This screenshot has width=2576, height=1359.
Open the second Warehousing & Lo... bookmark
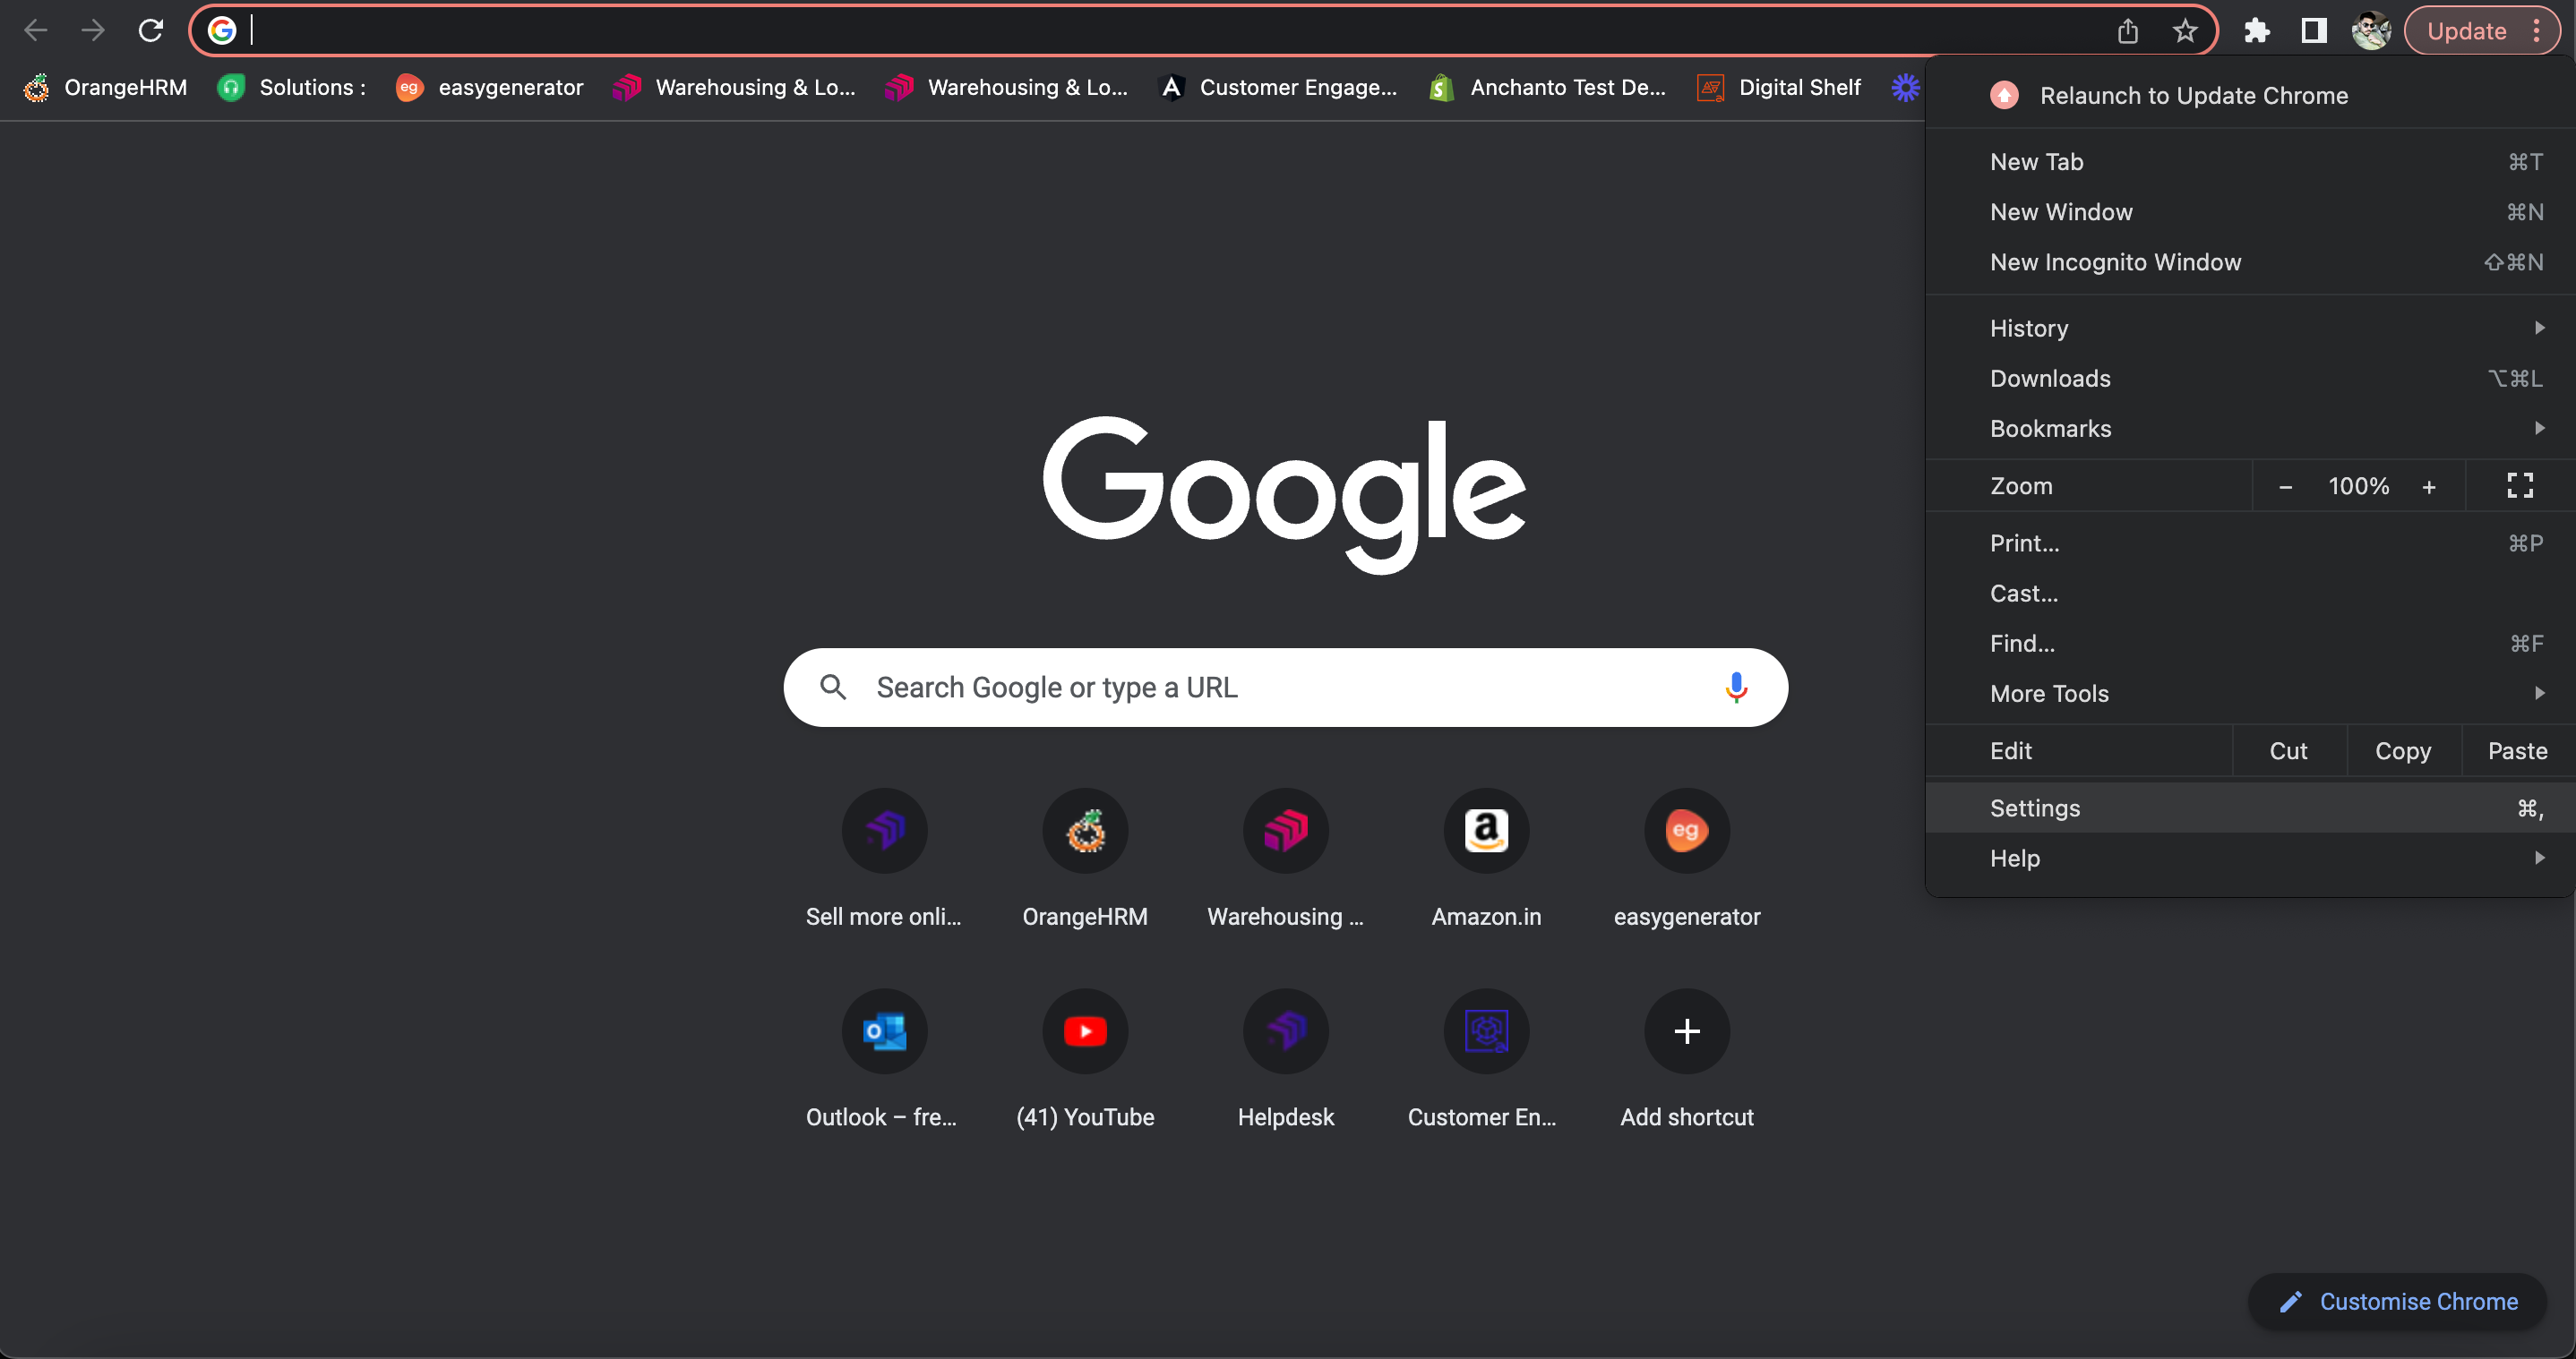[x=1007, y=88]
